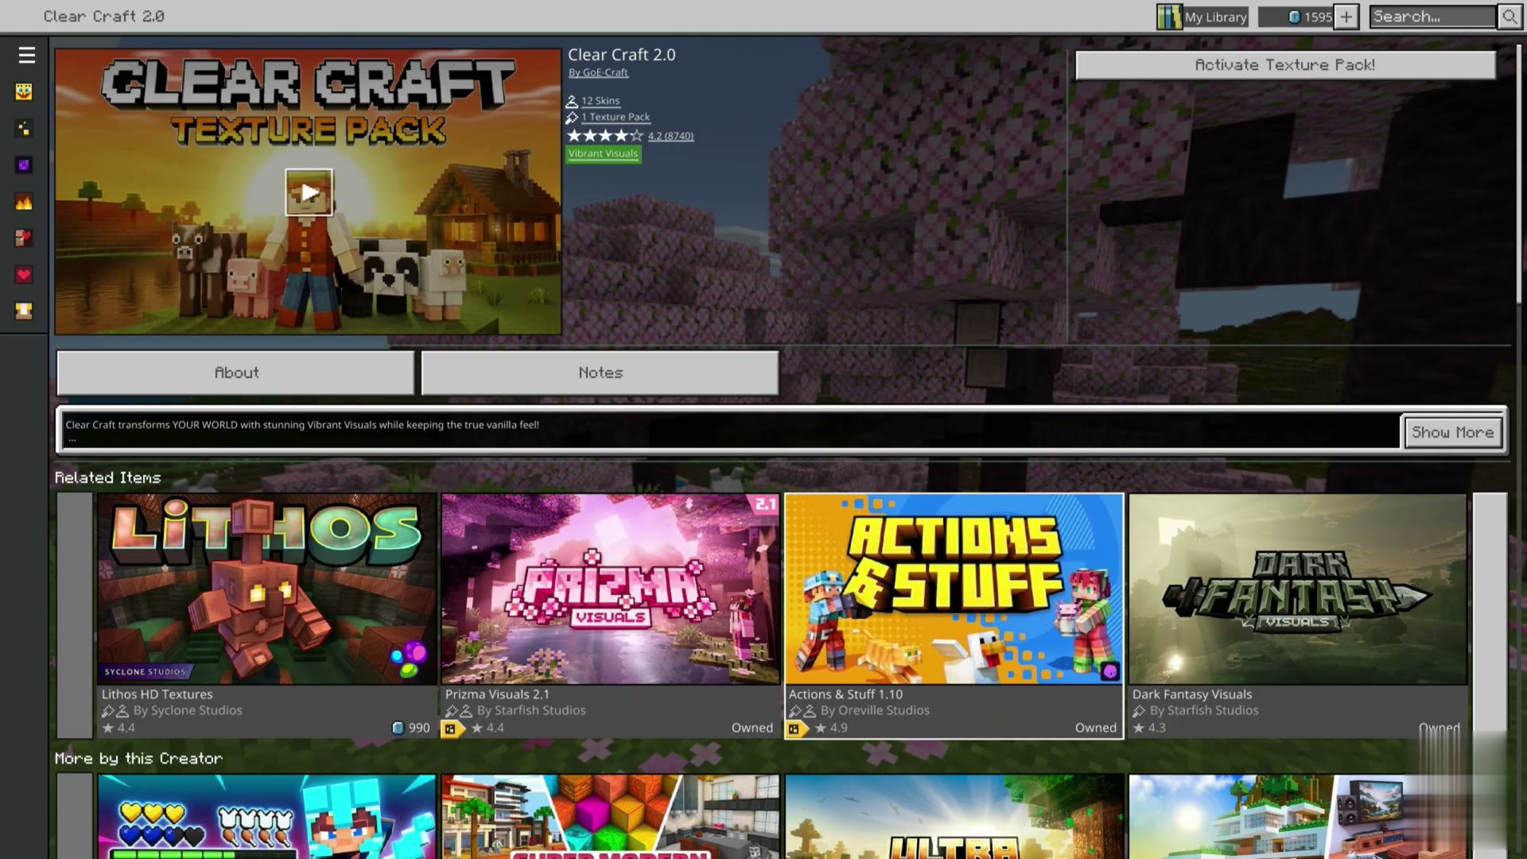Click the By Starfish Studios text under Prizma
Image resolution: width=1527 pixels, height=859 pixels.
[530, 710]
